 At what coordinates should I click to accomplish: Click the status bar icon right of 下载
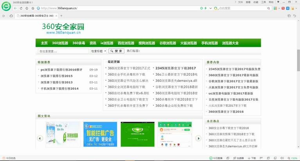point(261,158)
